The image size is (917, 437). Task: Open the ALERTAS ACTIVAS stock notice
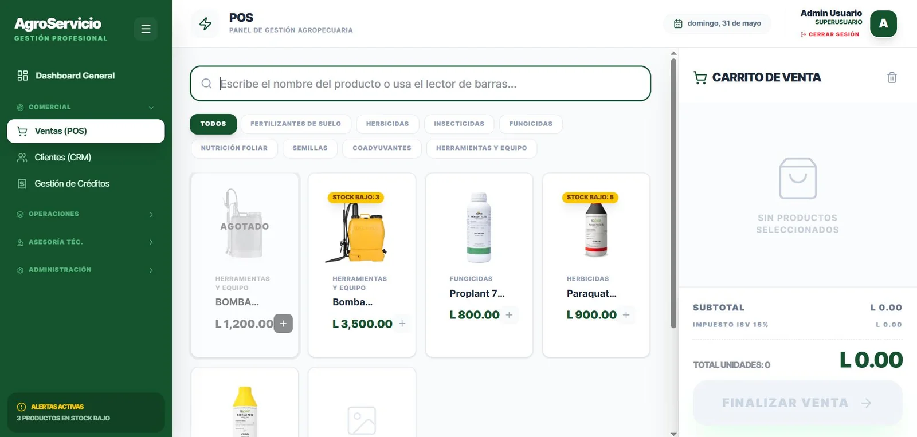(x=85, y=412)
